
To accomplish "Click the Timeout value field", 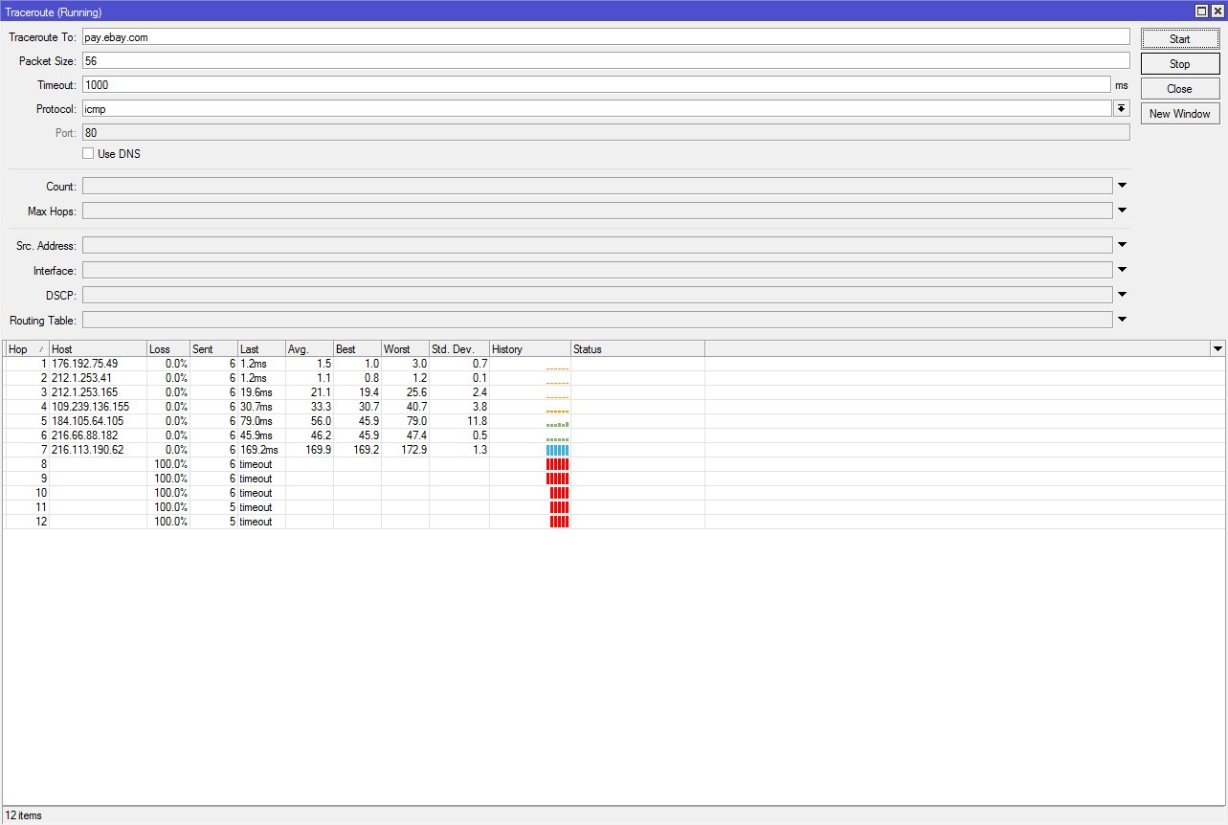I will click(596, 84).
